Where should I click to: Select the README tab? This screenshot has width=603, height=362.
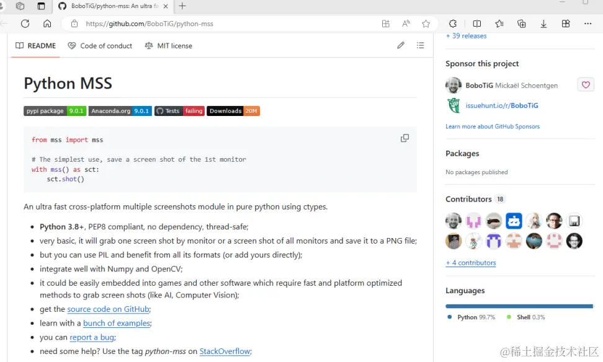[x=36, y=46]
